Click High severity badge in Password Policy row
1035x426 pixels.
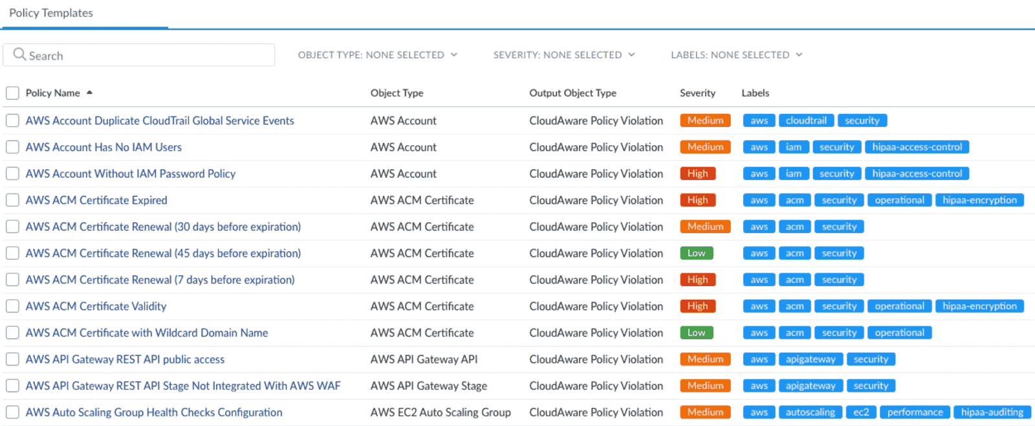click(697, 174)
